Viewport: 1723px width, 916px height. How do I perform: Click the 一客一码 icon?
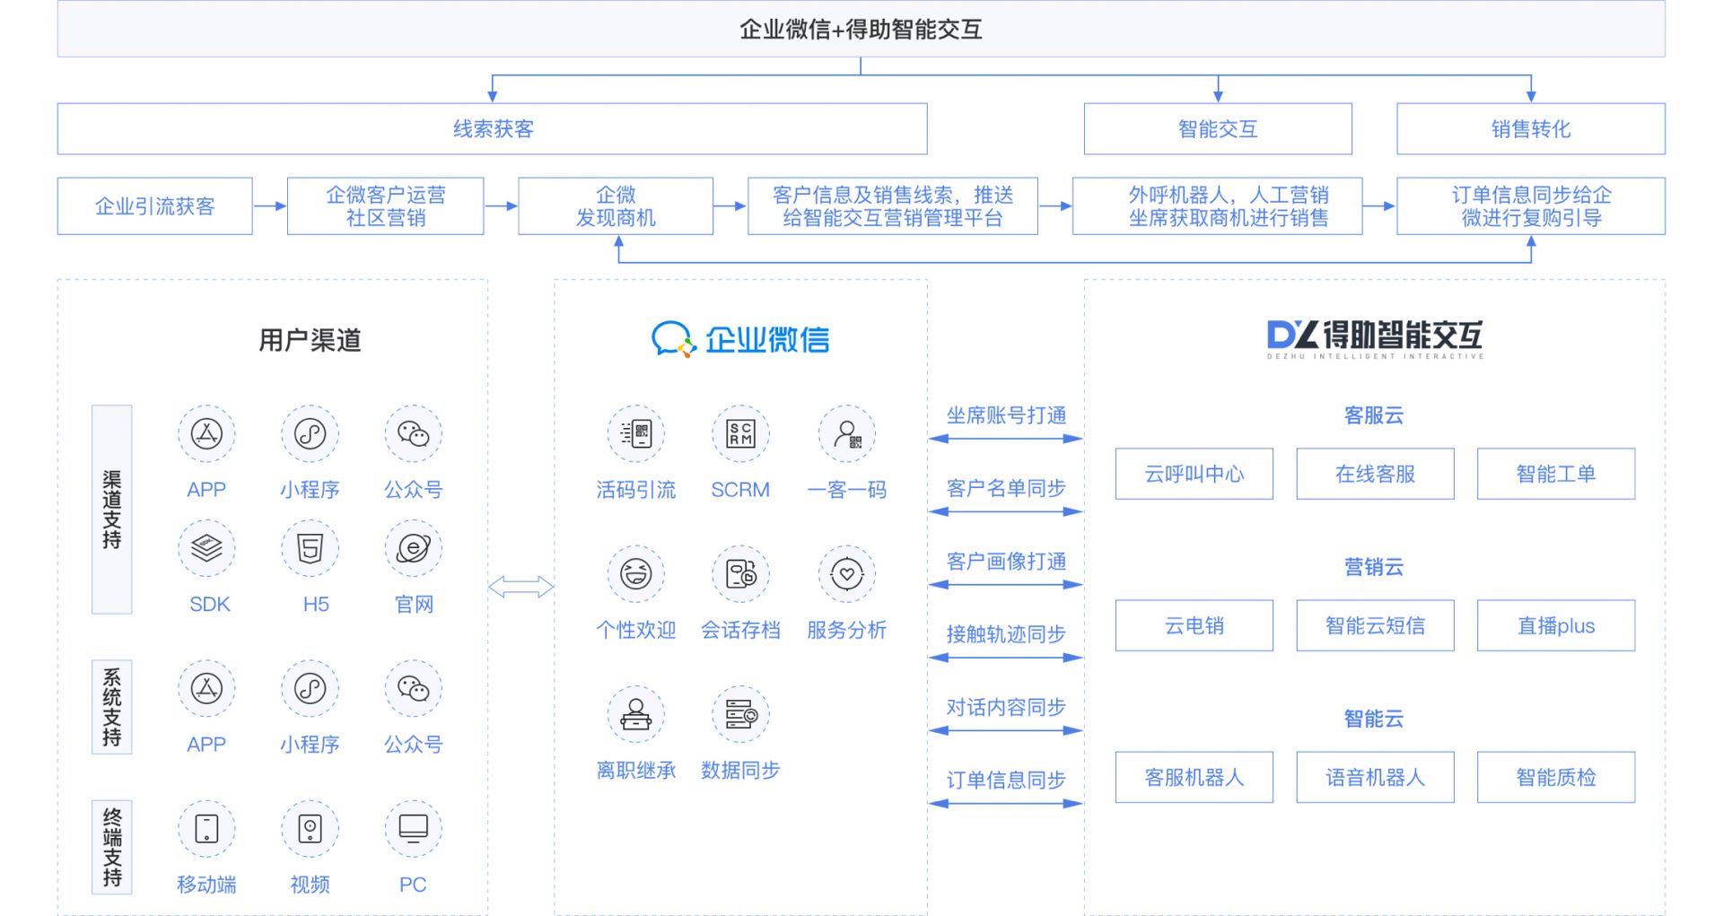846,434
